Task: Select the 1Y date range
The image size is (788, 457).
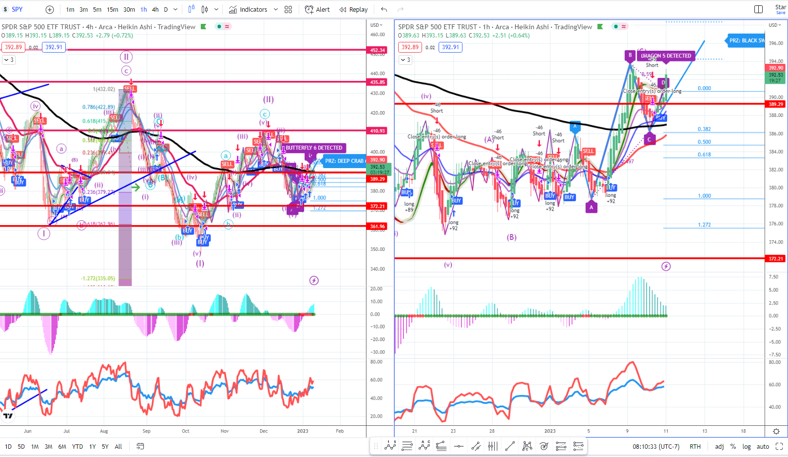Action: click(x=92, y=446)
